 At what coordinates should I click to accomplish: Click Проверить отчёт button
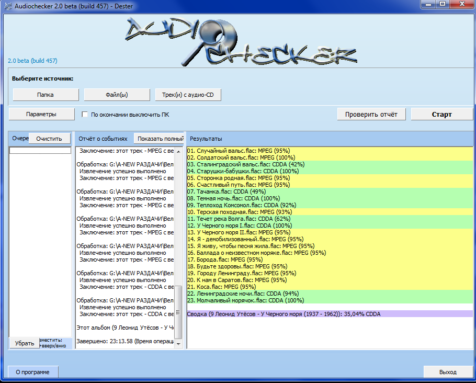[x=371, y=114]
